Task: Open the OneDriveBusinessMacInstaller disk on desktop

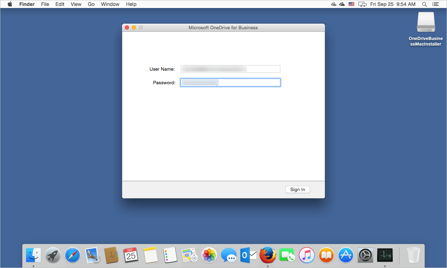Action: (x=426, y=29)
